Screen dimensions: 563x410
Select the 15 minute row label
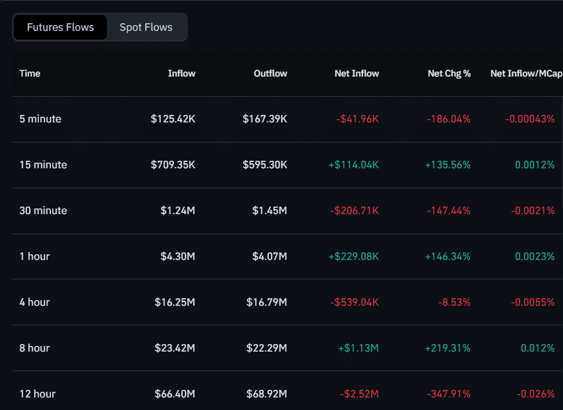[x=43, y=165]
